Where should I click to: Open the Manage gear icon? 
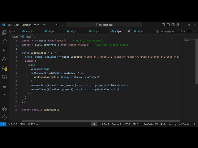point(4,117)
